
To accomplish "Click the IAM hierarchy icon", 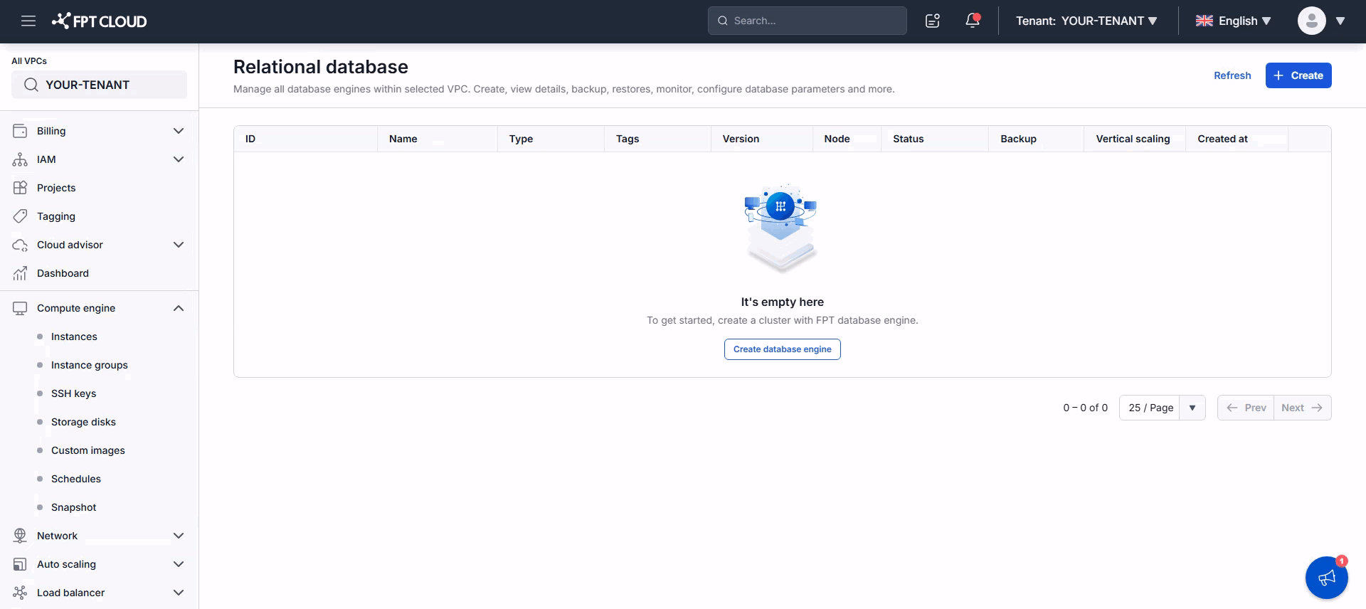I will 20,159.
